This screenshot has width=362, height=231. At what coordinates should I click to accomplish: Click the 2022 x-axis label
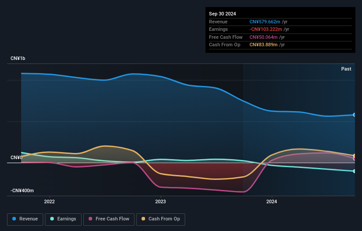[x=49, y=201]
